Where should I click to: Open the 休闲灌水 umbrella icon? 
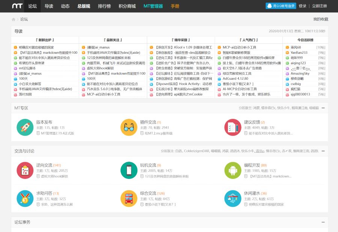click(232, 198)
